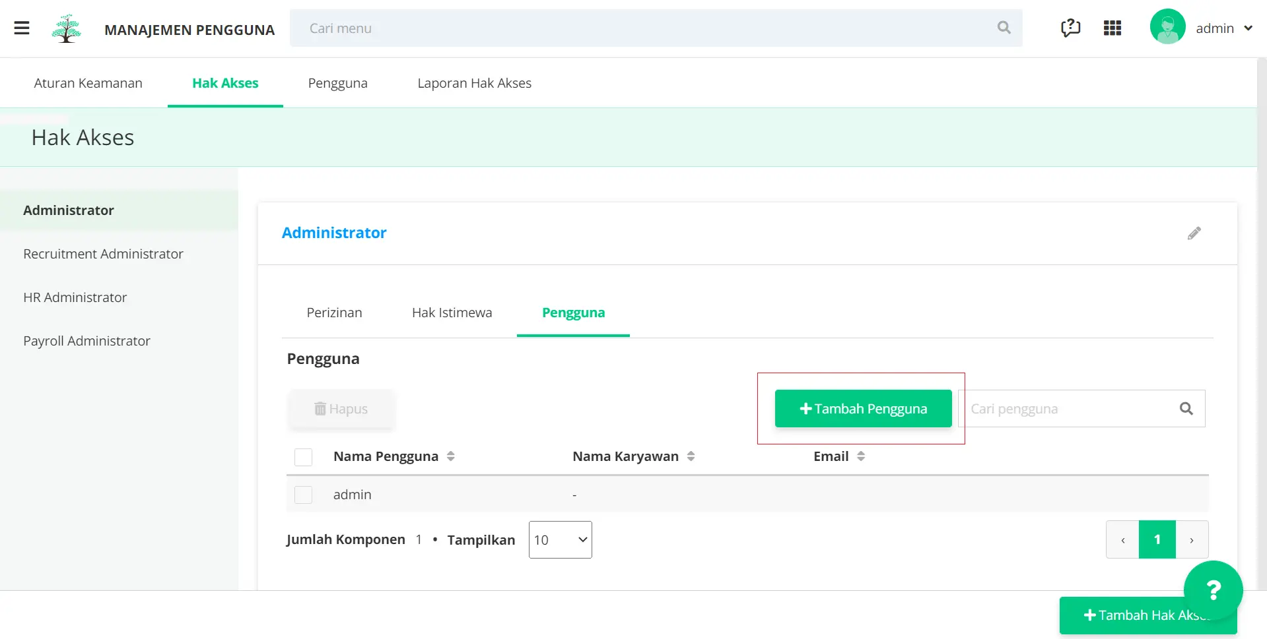Open the help chat bubble icon

click(x=1070, y=28)
